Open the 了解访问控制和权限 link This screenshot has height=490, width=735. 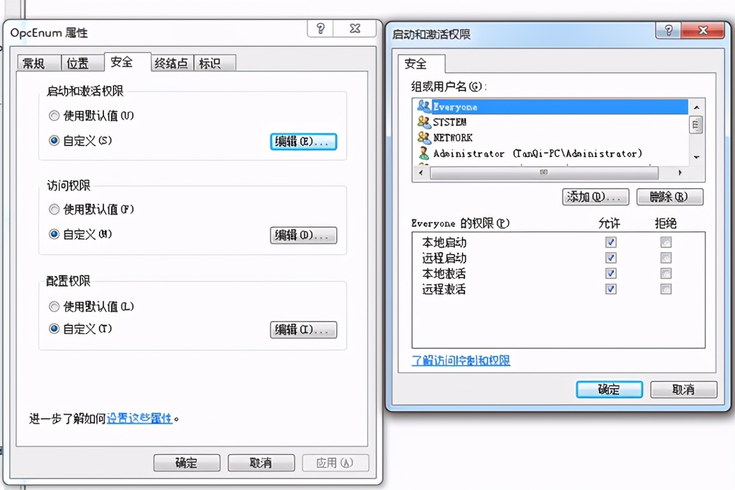(461, 360)
